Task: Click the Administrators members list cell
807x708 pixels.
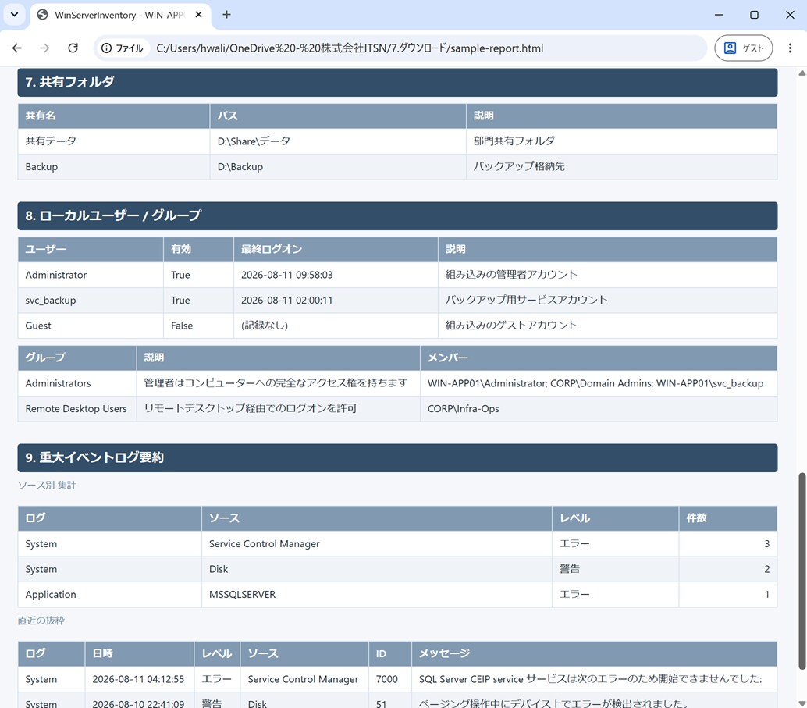Action: pyautogui.click(x=599, y=383)
